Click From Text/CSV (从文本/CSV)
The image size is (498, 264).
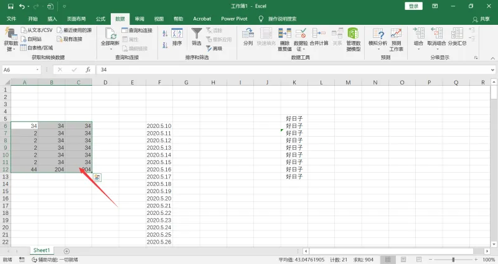[x=37, y=30]
